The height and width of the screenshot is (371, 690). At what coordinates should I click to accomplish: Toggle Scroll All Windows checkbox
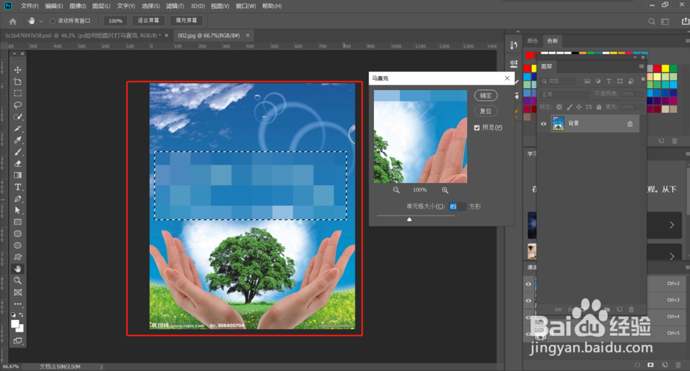[52, 21]
